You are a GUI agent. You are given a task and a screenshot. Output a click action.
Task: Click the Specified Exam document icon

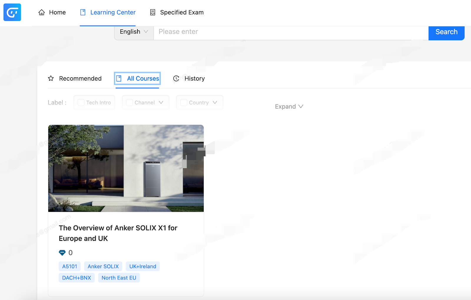point(152,12)
